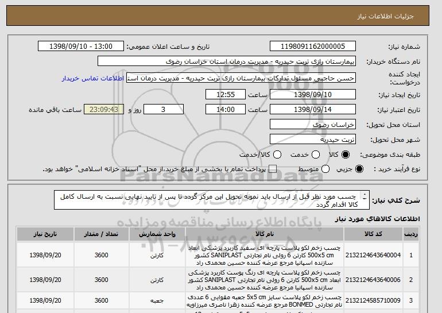Click the request creator name field

click(x=241, y=78)
